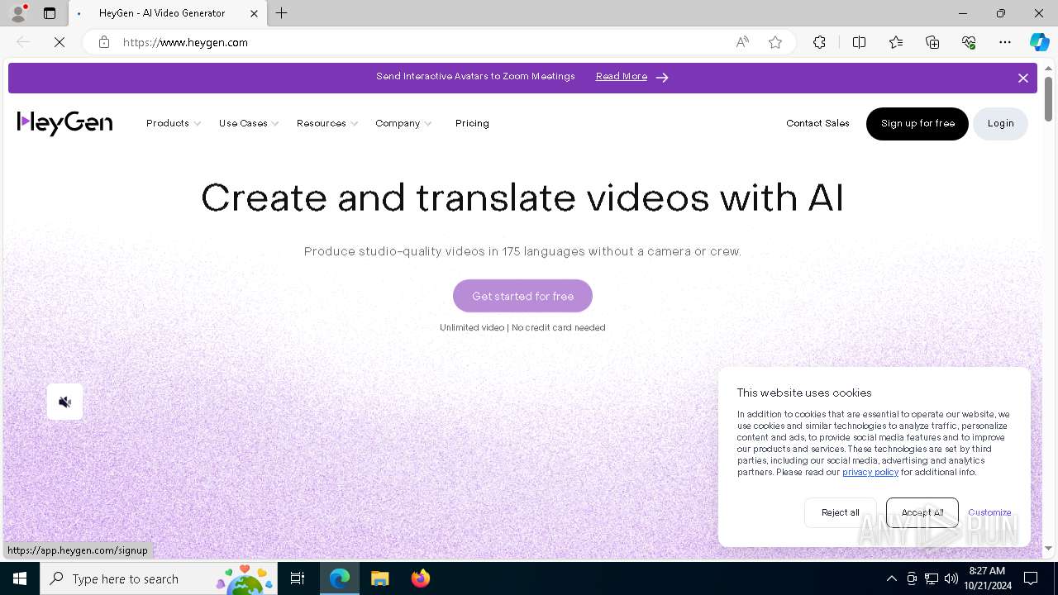The image size is (1058, 595).
Task: Expand the Use Cases menu
Action: pos(249,123)
